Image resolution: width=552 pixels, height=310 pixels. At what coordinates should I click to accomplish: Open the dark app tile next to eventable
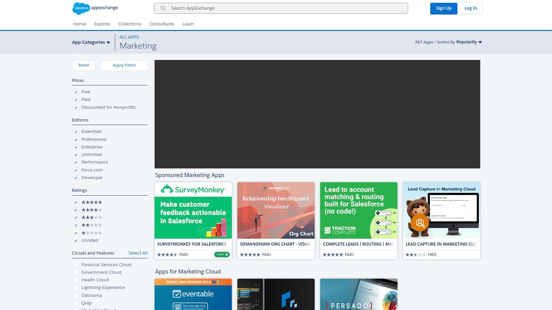pos(276,294)
